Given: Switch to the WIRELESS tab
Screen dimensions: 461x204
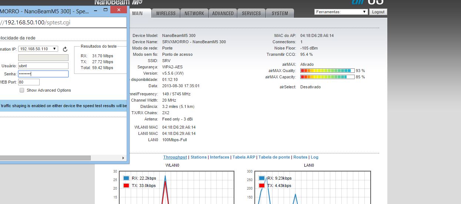Looking at the screenshot, I should click(166, 13).
